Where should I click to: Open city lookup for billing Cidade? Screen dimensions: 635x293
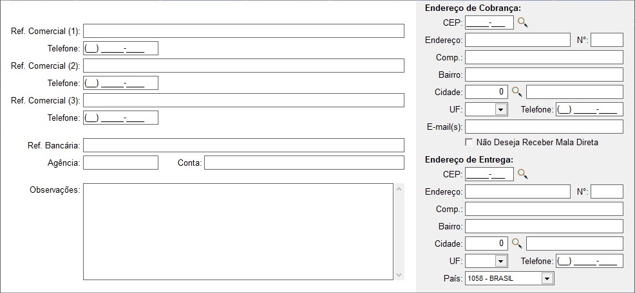click(x=517, y=92)
